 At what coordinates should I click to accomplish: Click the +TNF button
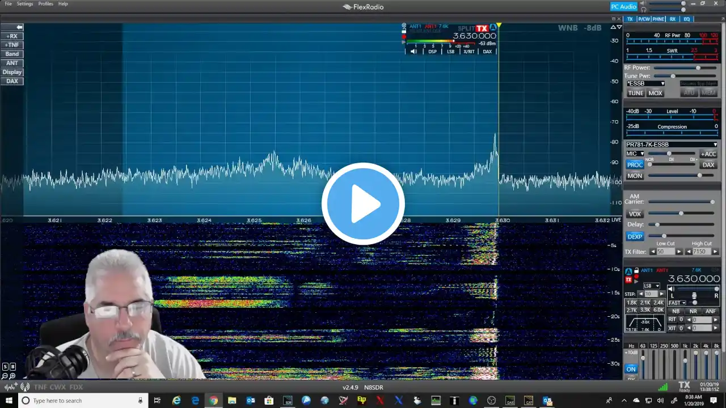(x=12, y=45)
